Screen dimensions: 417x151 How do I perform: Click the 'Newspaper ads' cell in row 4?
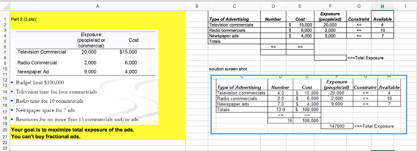pyautogui.click(x=234, y=36)
